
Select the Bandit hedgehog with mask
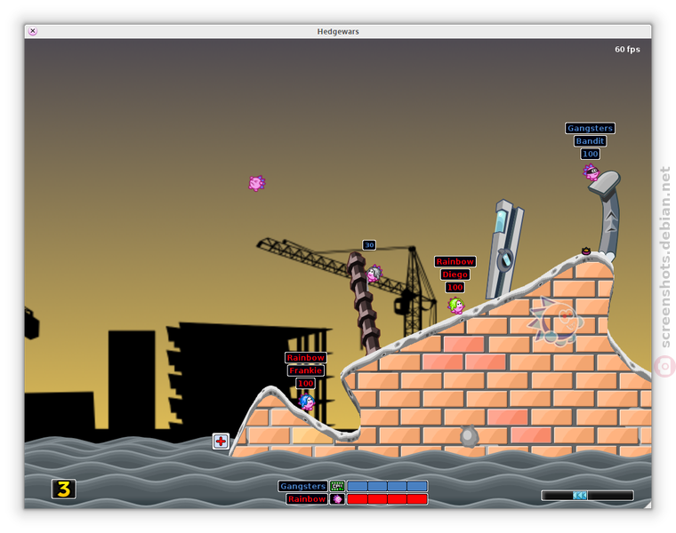click(x=591, y=172)
